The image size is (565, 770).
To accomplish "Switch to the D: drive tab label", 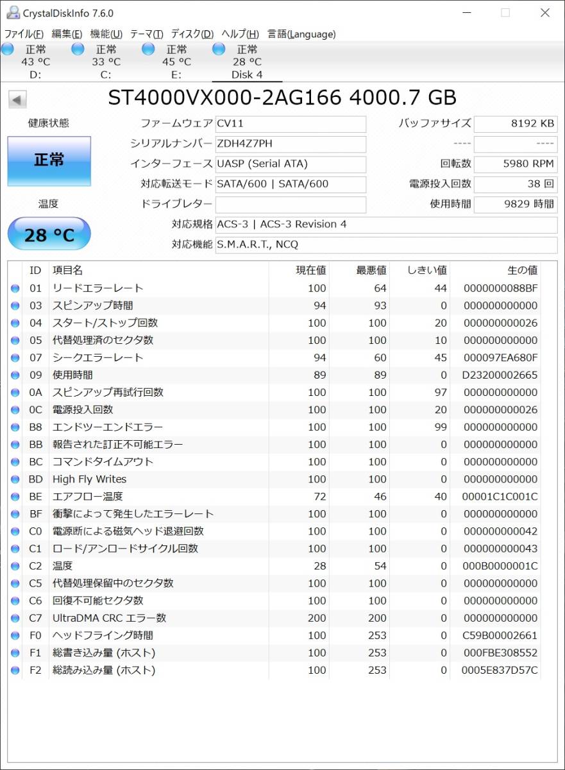I will (x=36, y=75).
